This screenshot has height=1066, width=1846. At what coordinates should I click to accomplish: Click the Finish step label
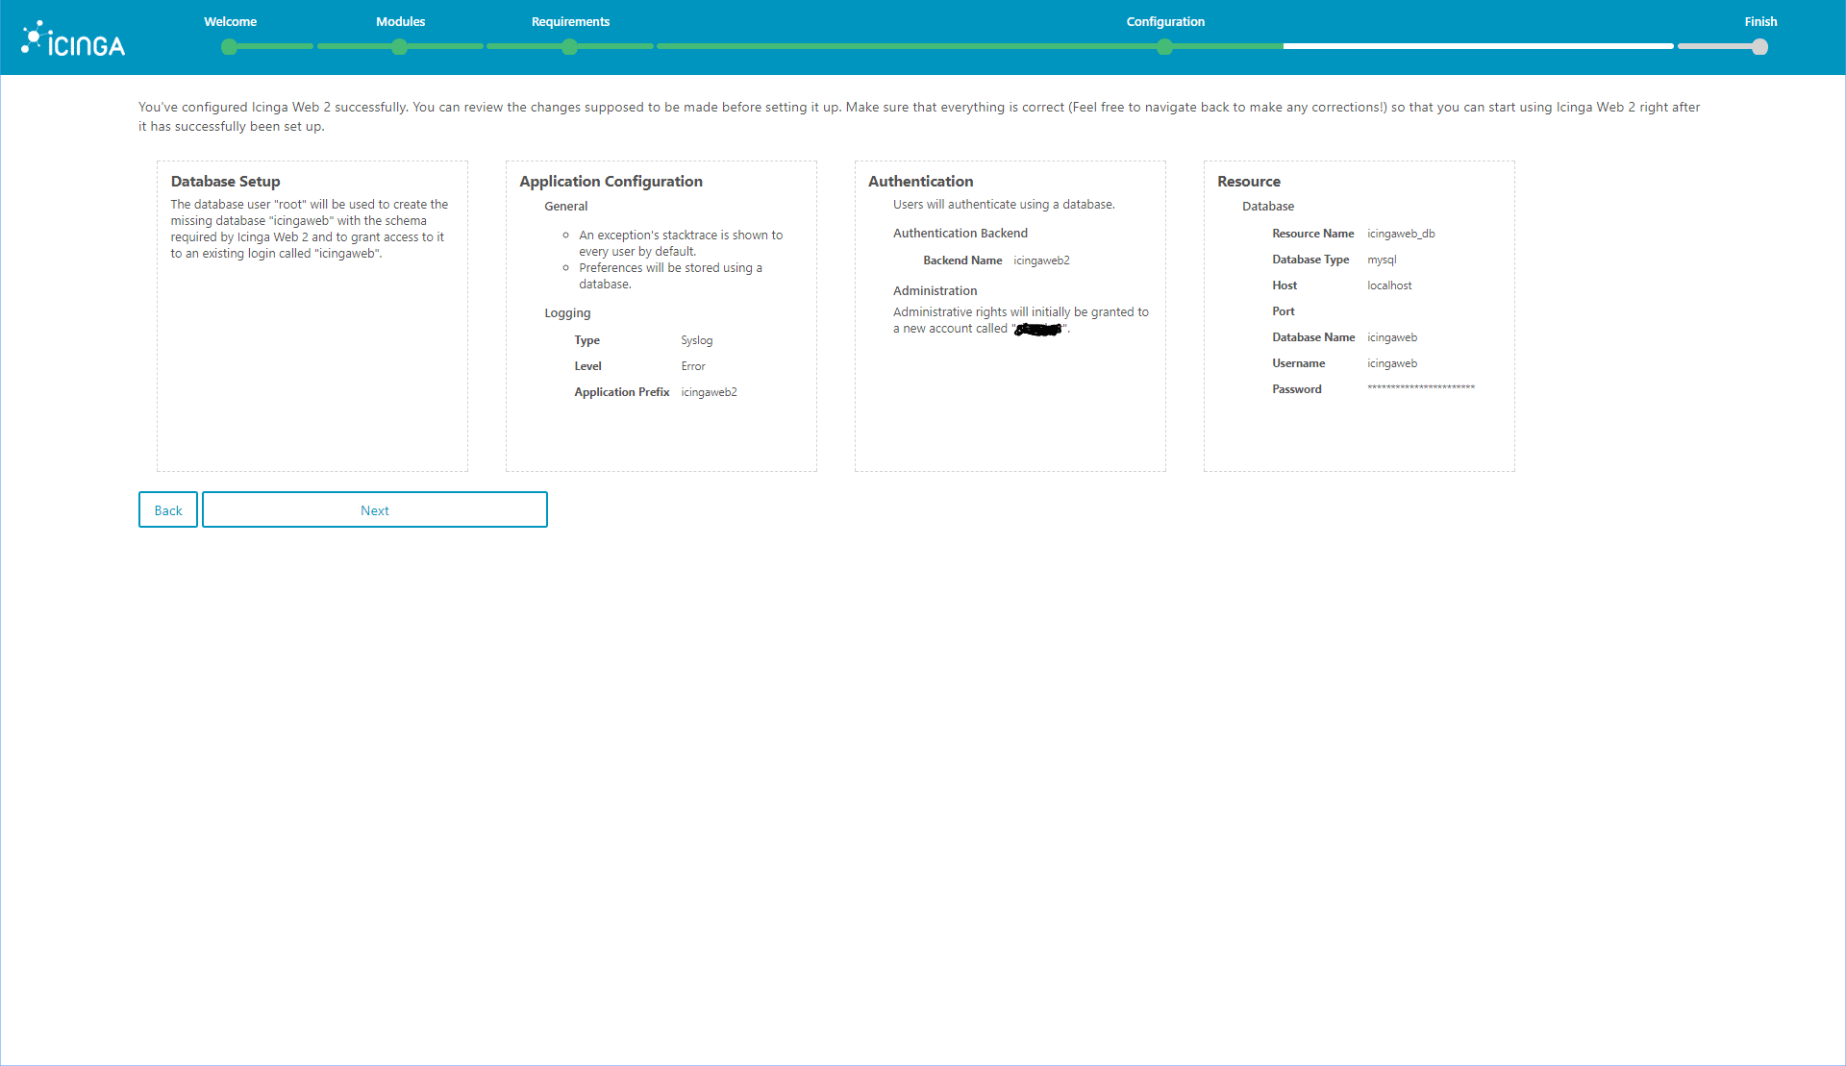point(1760,21)
